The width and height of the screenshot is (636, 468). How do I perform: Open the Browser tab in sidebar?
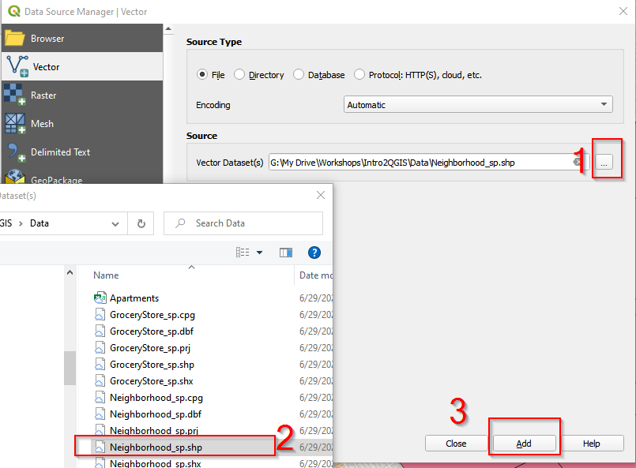pyautogui.click(x=82, y=39)
